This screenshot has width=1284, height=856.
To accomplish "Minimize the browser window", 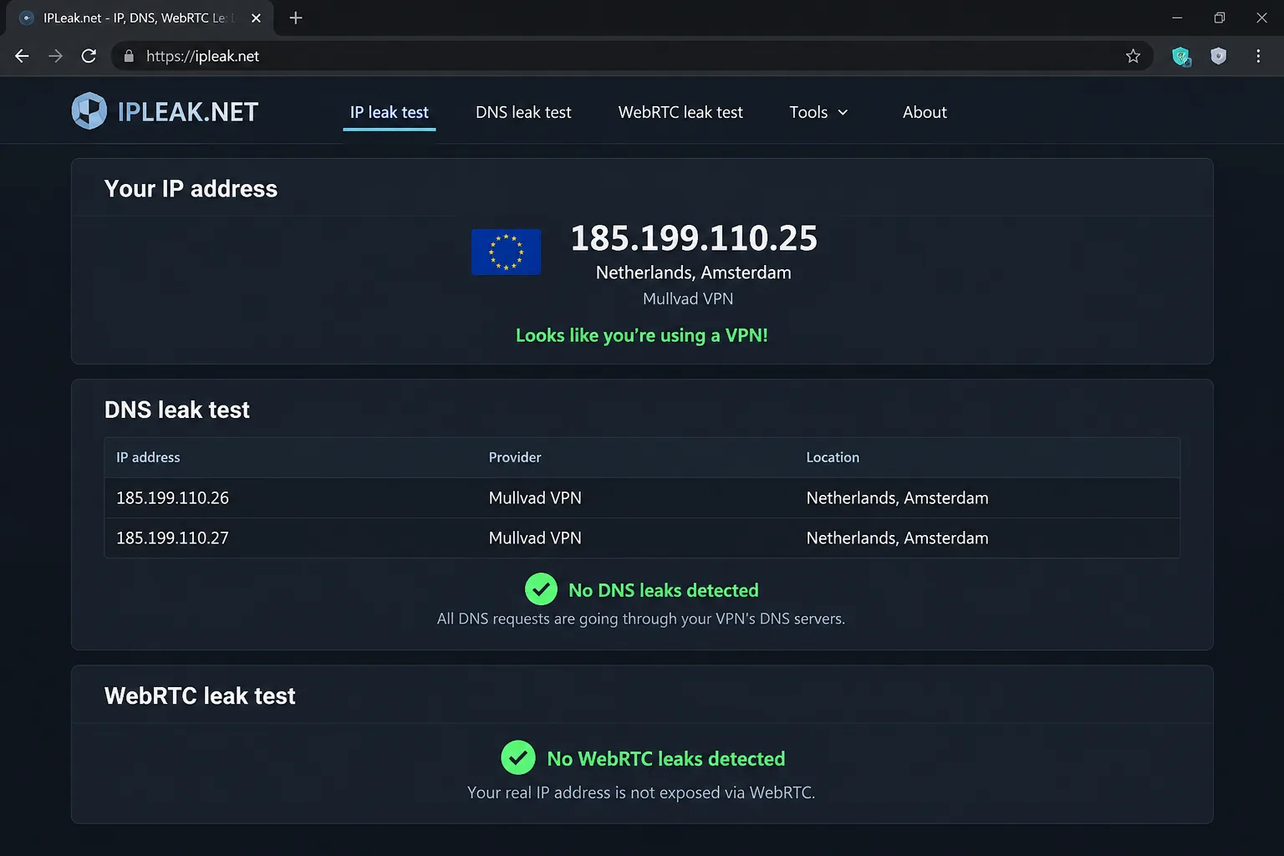I will click(1177, 18).
